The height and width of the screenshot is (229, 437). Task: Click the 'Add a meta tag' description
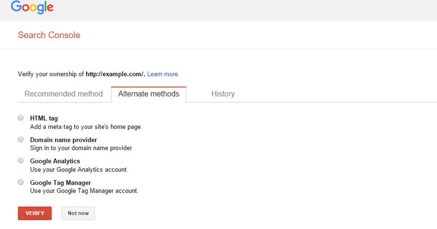(x=86, y=127)
